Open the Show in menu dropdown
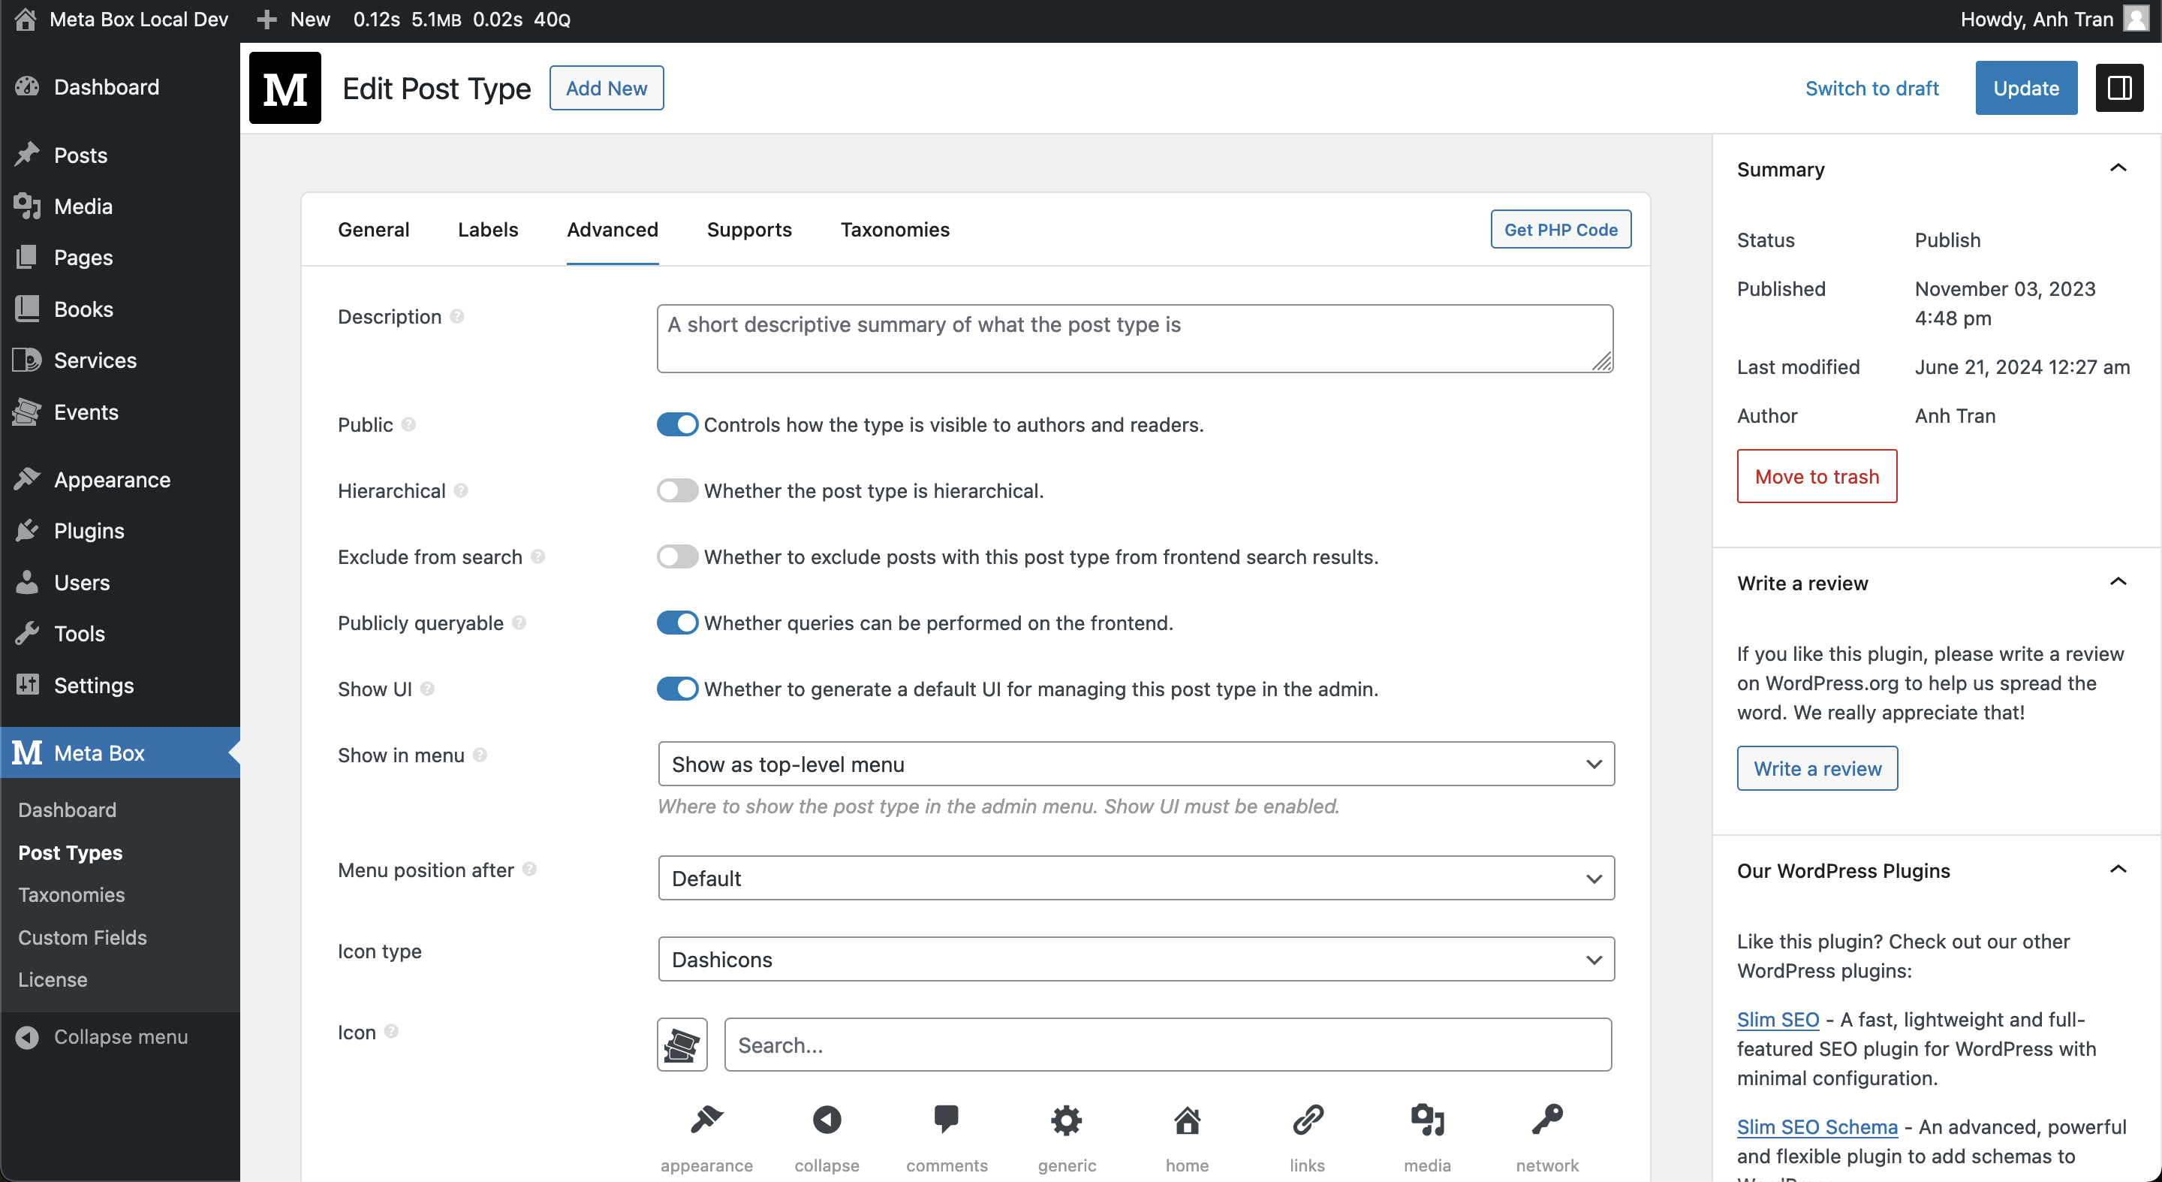The height and width of the screenshot is (1182, 2162). pos(1136,764)
